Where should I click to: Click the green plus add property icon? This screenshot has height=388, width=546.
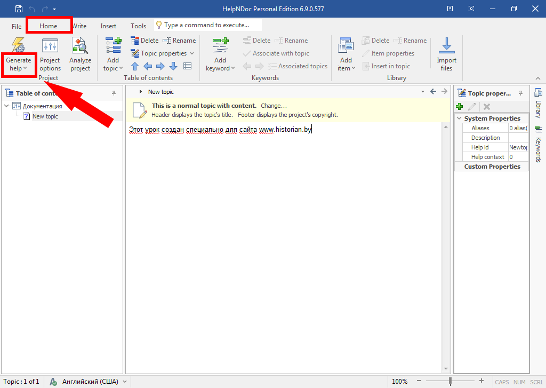pos(459,107)
